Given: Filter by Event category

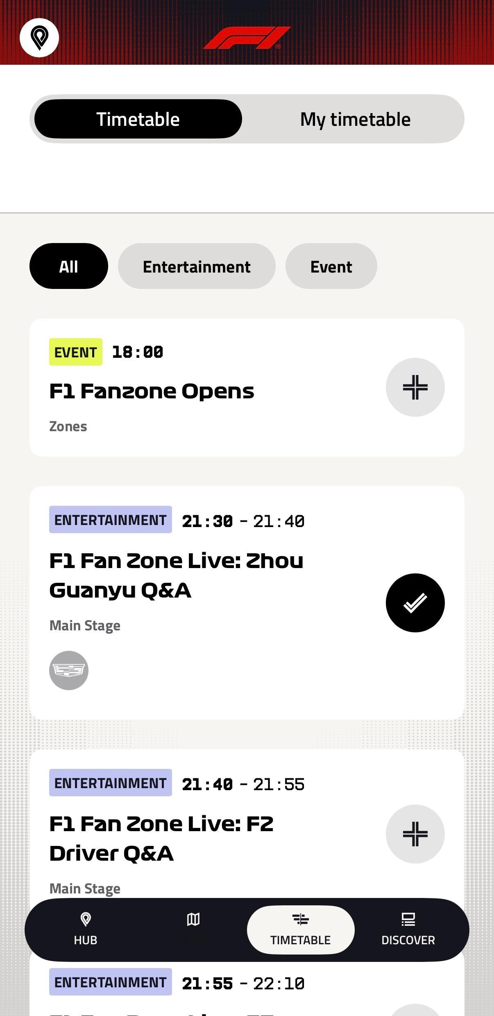Looking at the screenshot, I should click(x=331, y=266).
